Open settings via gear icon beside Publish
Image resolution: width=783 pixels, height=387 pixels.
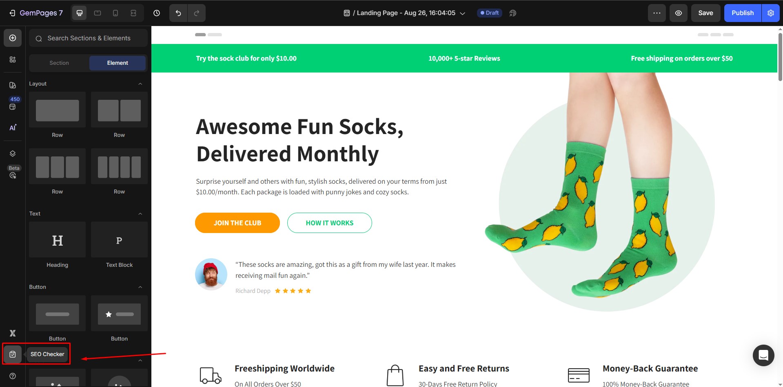(x=770, y=13)
